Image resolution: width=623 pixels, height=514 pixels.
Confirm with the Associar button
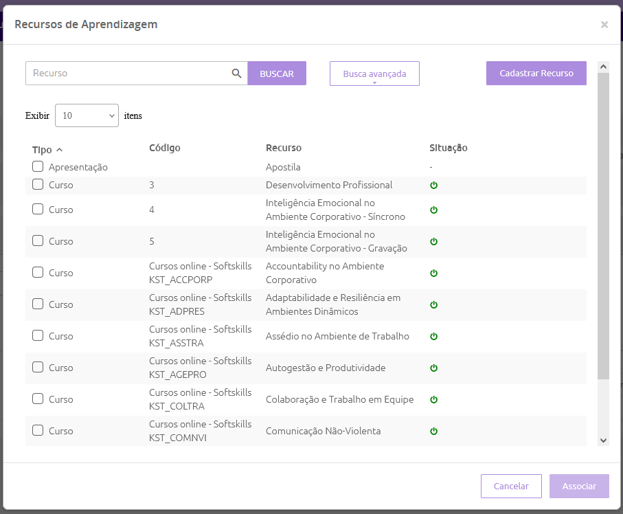(579, 487)
